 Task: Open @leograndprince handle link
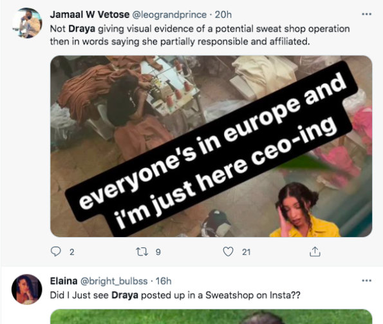point(169,15)
